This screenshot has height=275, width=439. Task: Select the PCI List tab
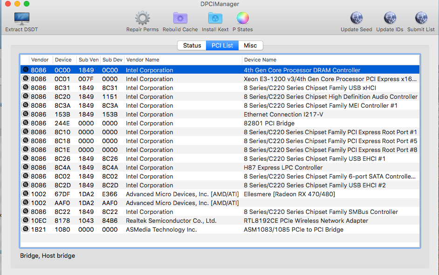(x=222, y=45)
